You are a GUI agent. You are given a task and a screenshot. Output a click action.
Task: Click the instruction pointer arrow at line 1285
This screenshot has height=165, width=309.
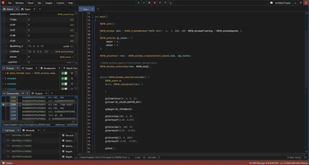coord(3,105)
